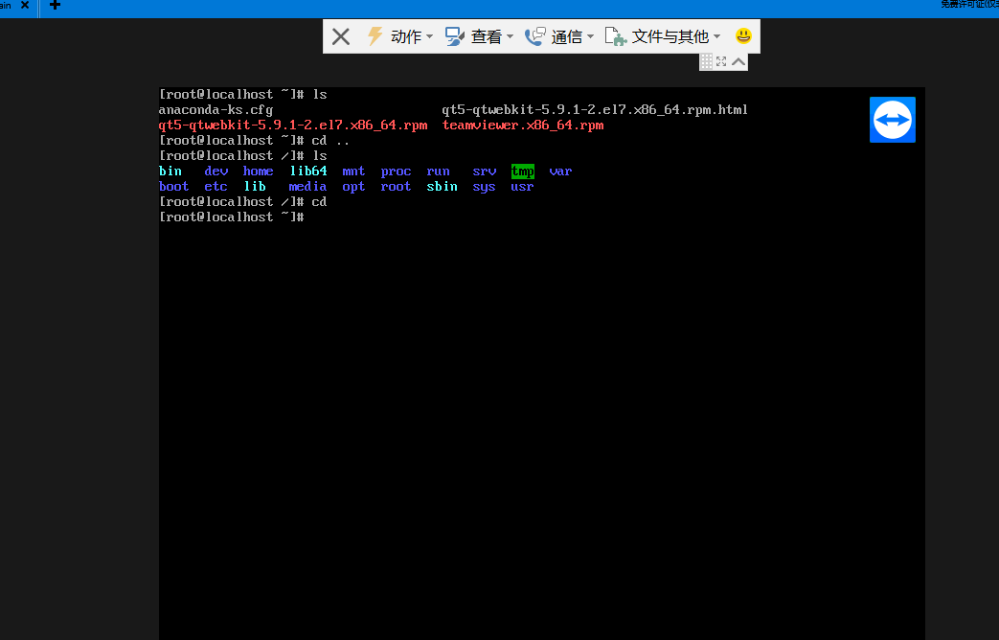
Task: Expand 文件与其他 dropdown arrow
Action: point(716,37)
